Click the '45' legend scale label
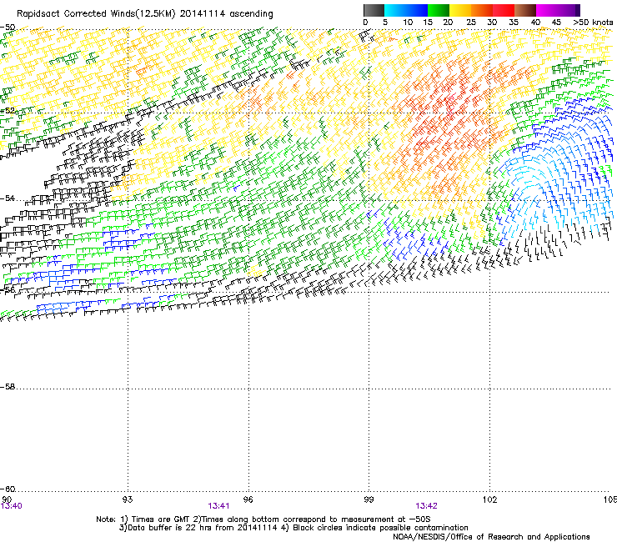 [556, 23]
